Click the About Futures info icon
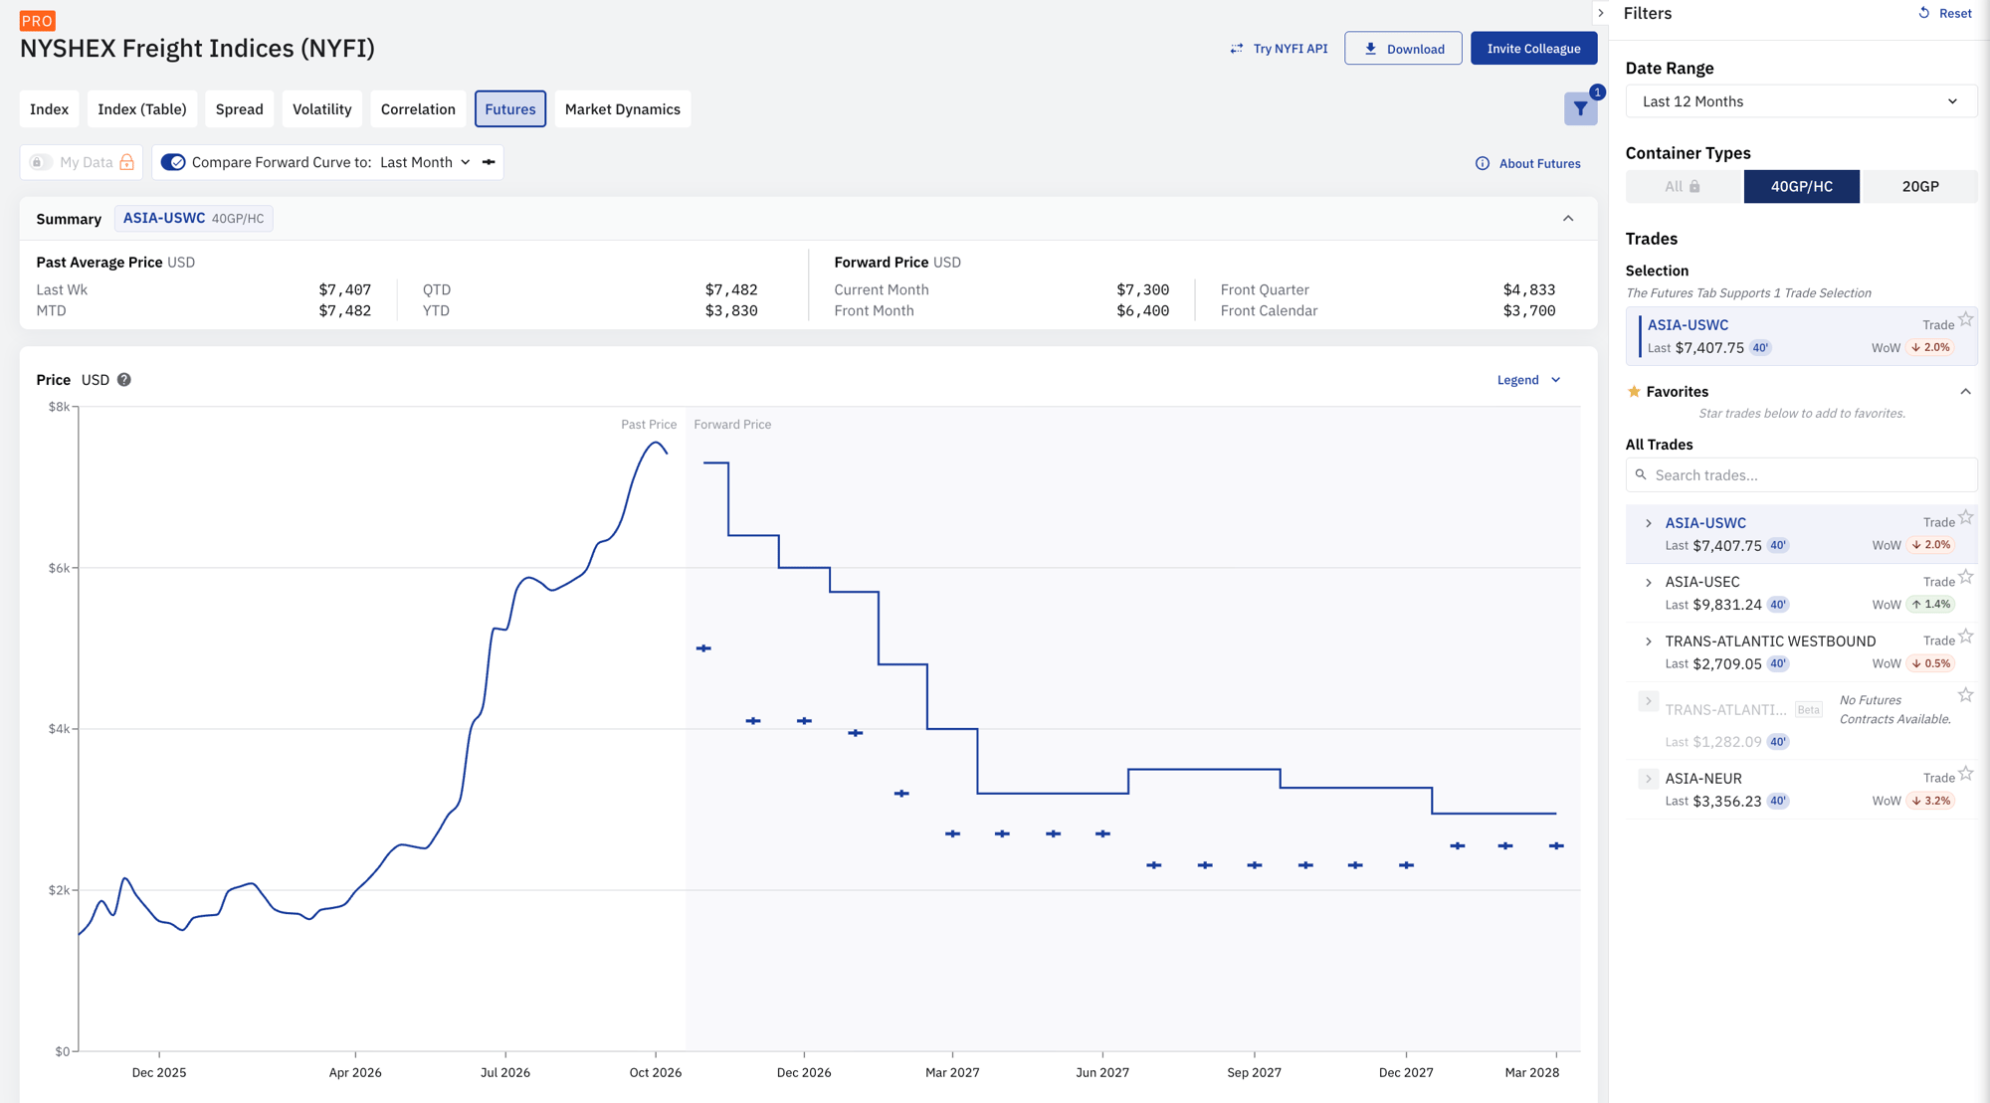The height and width of the screenshot is (1103, 1990). (x=1483, y=163)
